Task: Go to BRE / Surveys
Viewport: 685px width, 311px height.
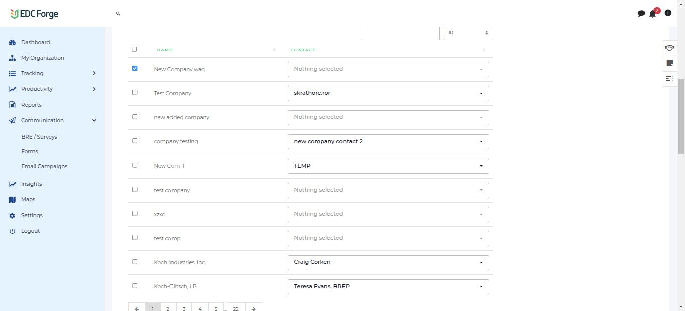Action: click(x=39, y=137)
